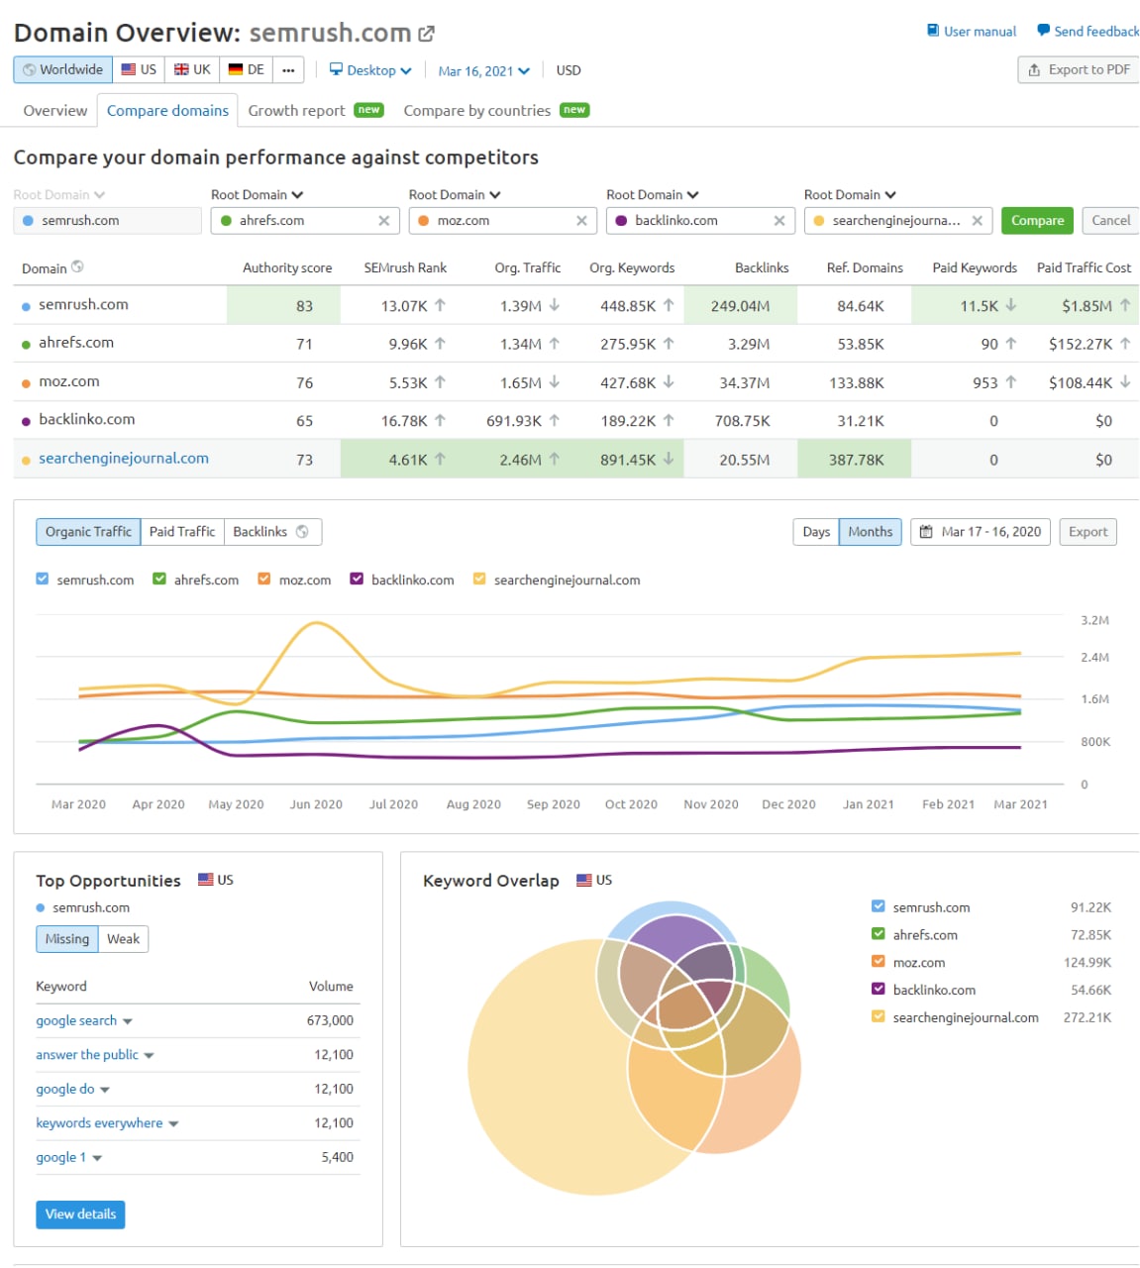Viewport: 1140px width, 1268px height.
Task: Open the searchenginejournal.com table link
Action: pyautogui.click(x=124, y=459)
